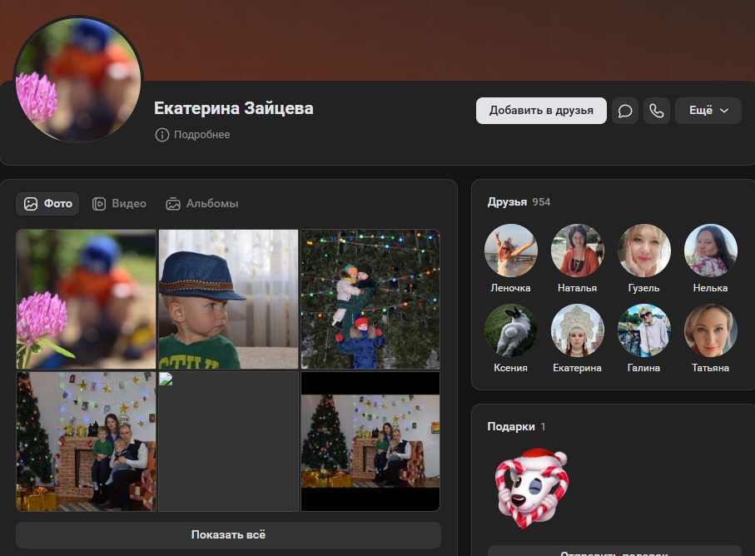Viewport: 755px width, 556px height.
Task: Open the blurred clover flower photo
Action: tap(87, 299)
